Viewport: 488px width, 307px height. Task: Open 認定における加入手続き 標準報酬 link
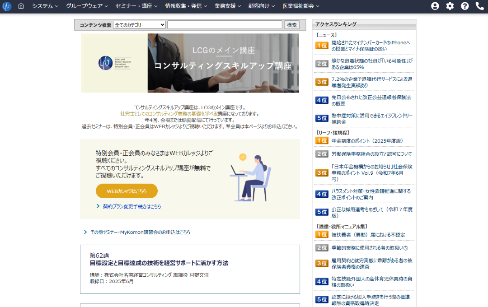[x=371, y=300]
